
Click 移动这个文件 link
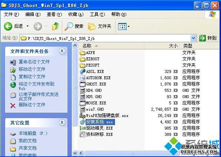(x=32, y=69)
